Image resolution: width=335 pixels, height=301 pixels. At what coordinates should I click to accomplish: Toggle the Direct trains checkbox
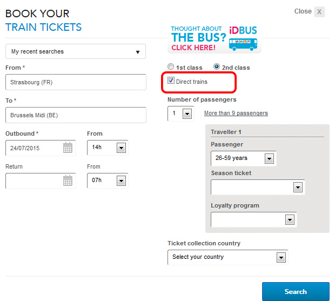click(171, 81)
